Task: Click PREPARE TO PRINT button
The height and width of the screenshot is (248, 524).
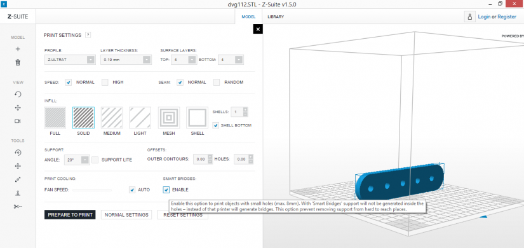Action: pyautogui.click(x=70, y=215)
